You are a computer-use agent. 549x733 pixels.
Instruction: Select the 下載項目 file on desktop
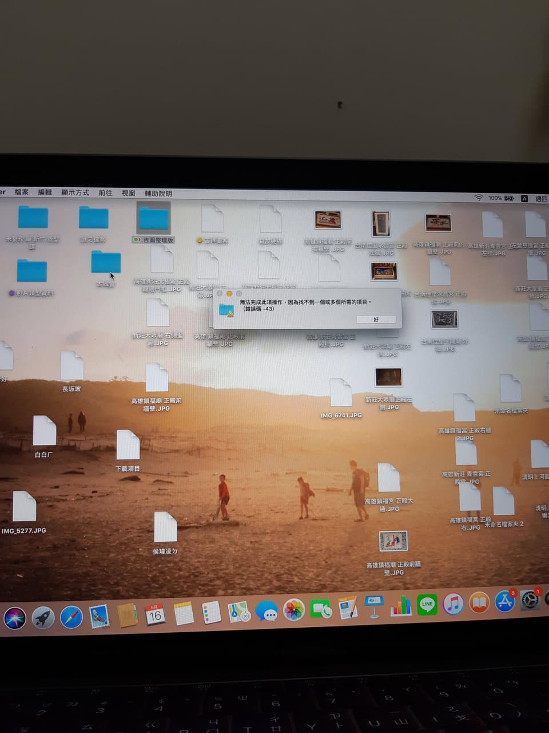(x=128, y=446)
